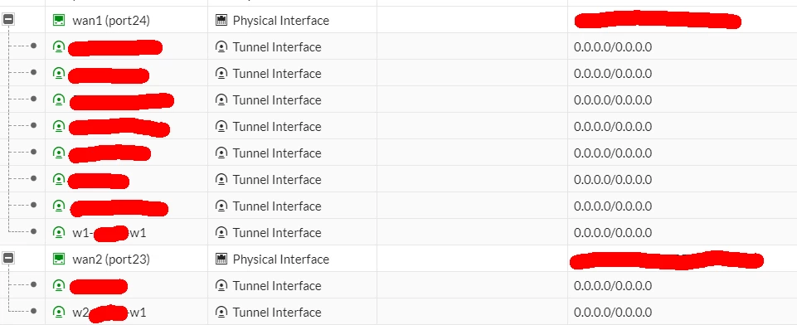Click first tunnel under wan2 green icon
The image size is (797, 325).
click(x=59, y=285)
